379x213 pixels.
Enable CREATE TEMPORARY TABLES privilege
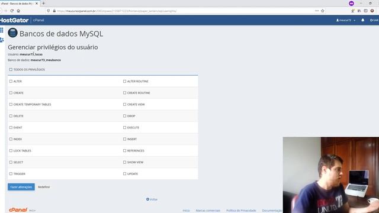pos(11,104)
